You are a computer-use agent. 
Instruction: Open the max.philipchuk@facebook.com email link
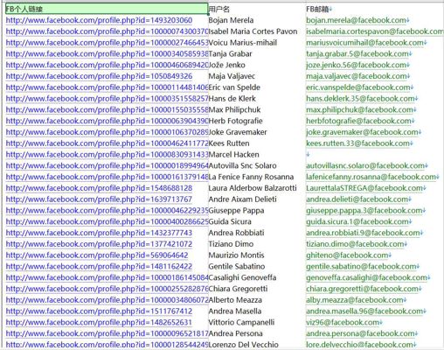[x=359, y=110]
